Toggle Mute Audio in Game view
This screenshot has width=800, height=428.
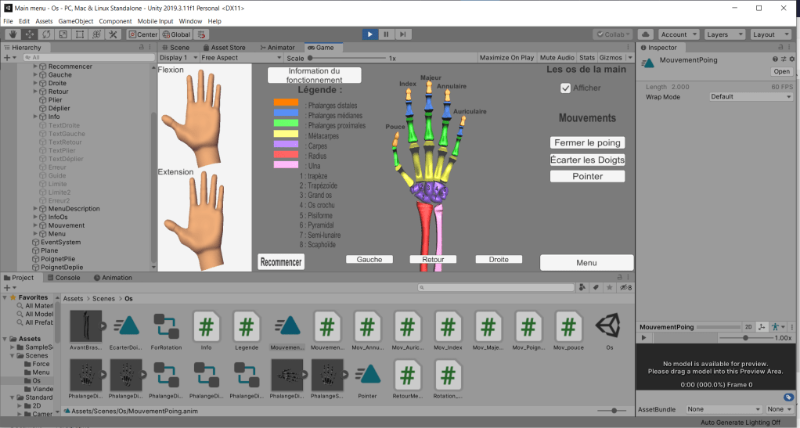(557, 58)
